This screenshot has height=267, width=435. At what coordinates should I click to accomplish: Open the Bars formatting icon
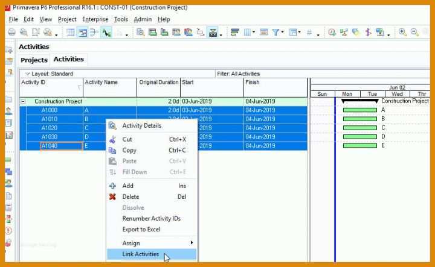tap(234, 33)
